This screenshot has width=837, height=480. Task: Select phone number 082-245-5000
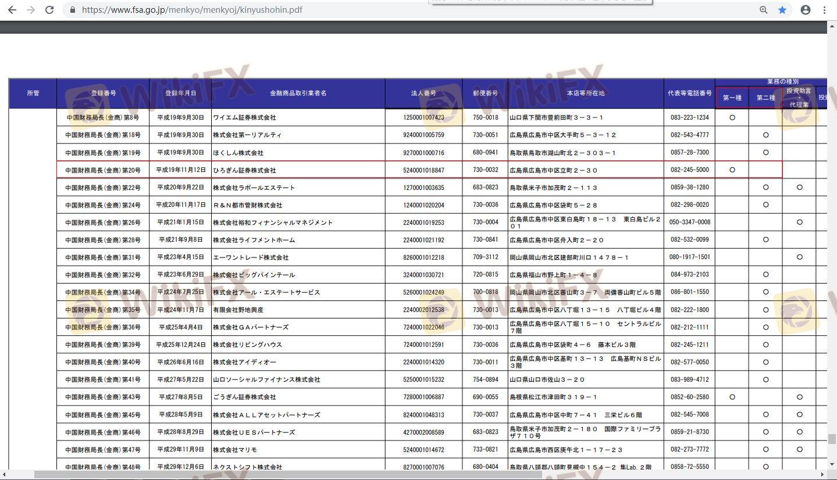pyautogui.click(x=689, y=170)
